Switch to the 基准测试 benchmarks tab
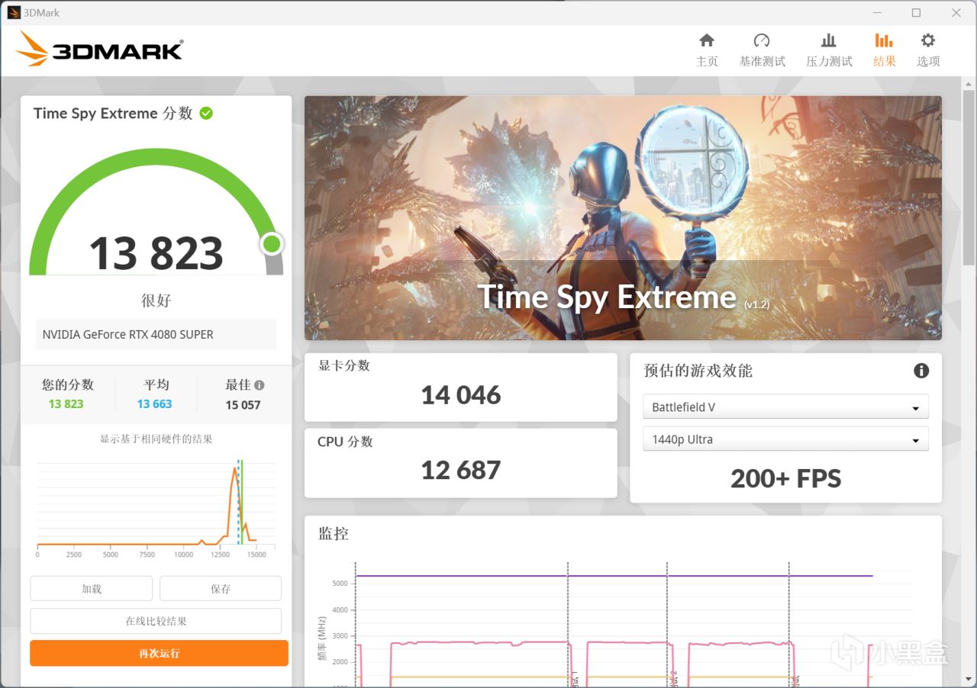Viewport: 977px width, 688px height. [762, 50]
